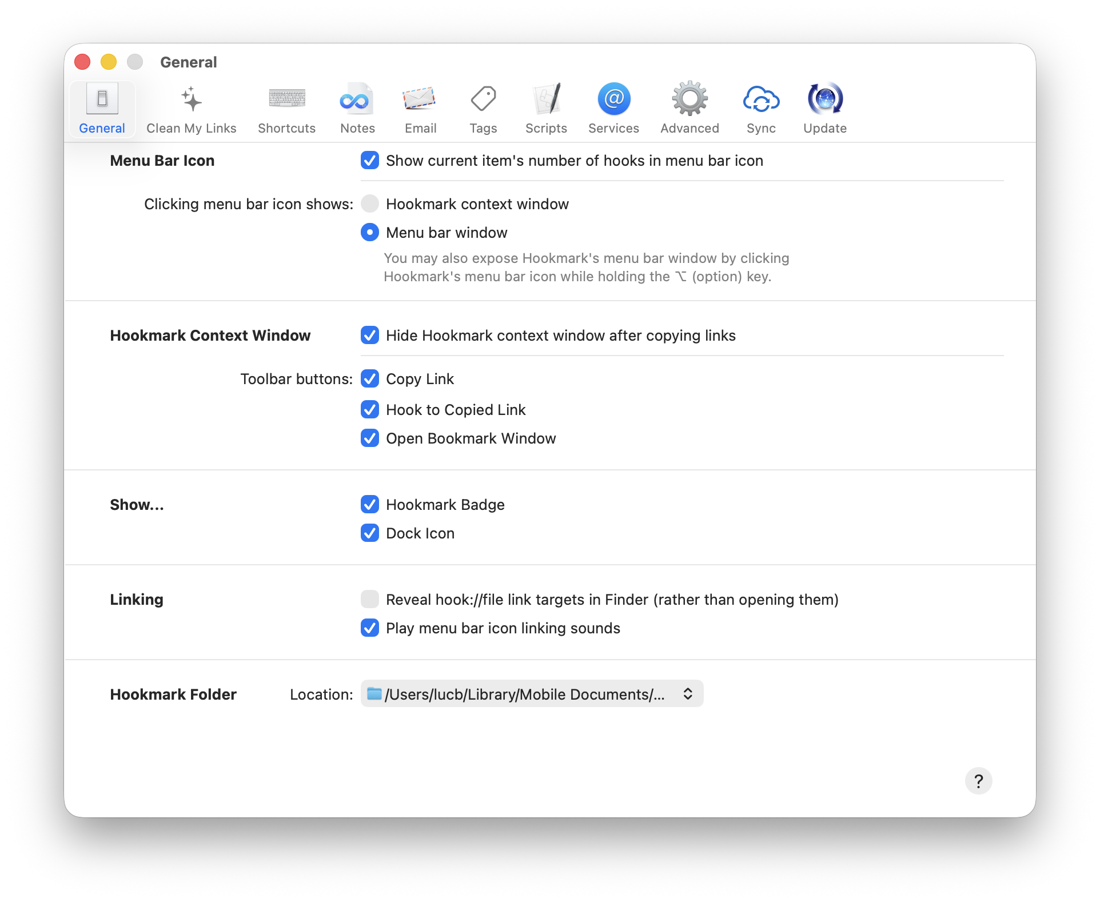
Task: Open the Sync cloud icon pane
Action: click(x=761, y=99)
